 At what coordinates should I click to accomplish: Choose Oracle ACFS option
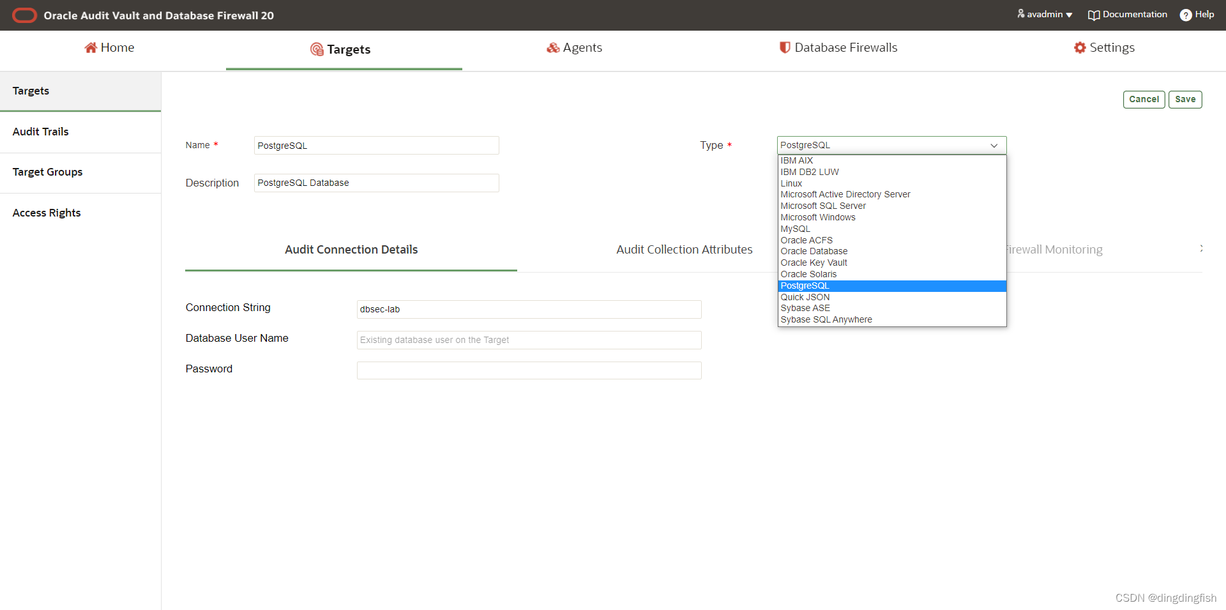[x=891, y=240]
